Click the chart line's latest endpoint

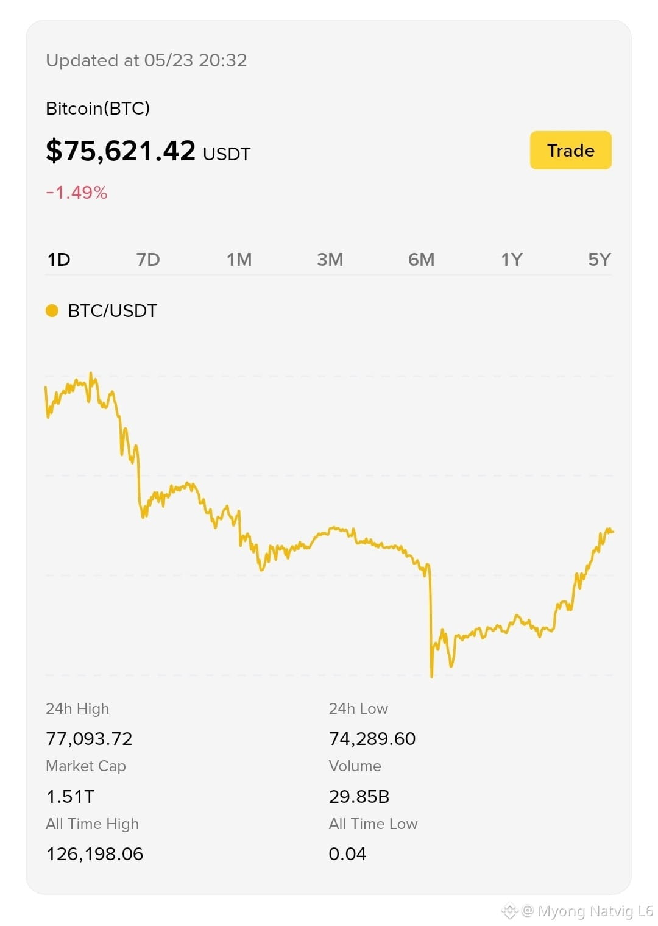coord(612,532)
